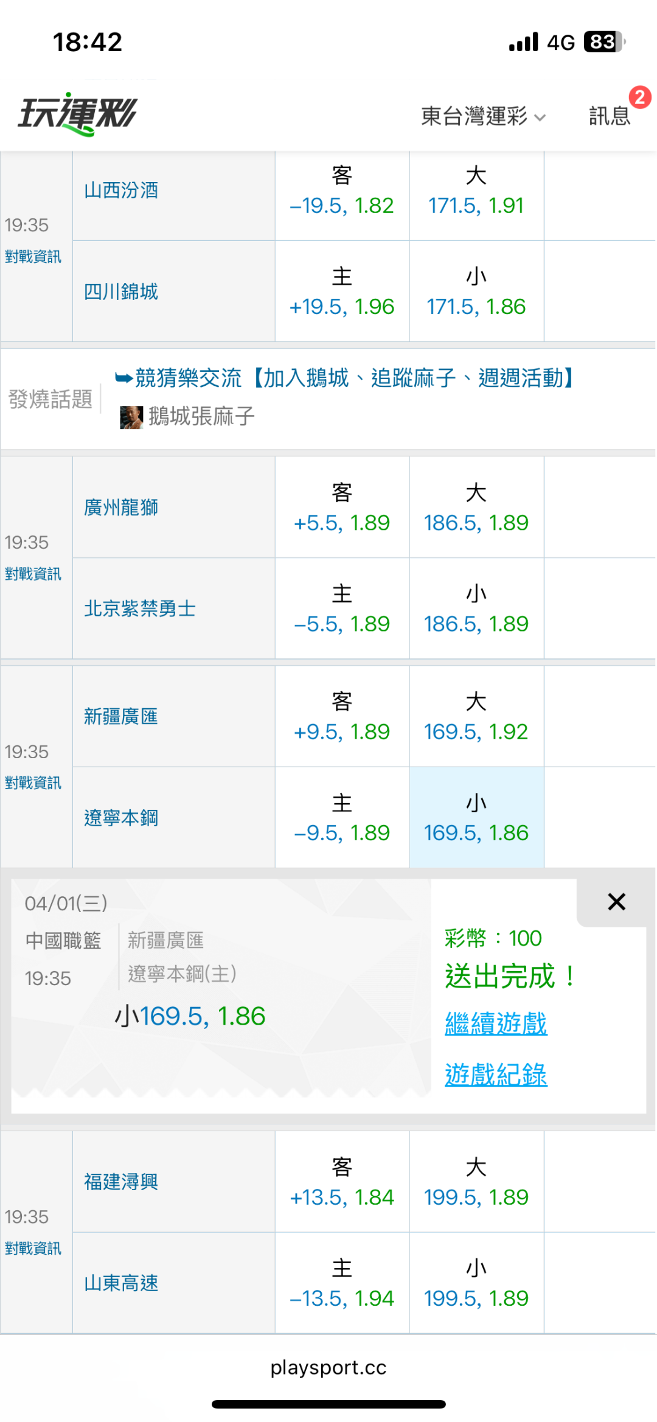
Task: Choose 小 199.5, 1.89 for 山東高速
Action: [x=476, y=1283]
